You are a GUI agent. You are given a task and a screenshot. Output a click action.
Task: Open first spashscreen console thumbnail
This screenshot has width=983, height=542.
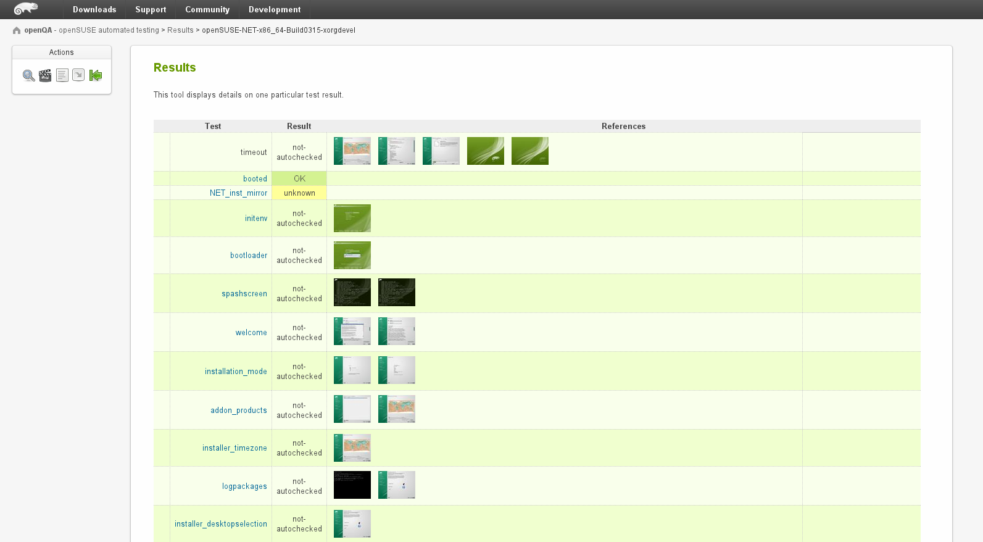[352, 293]
